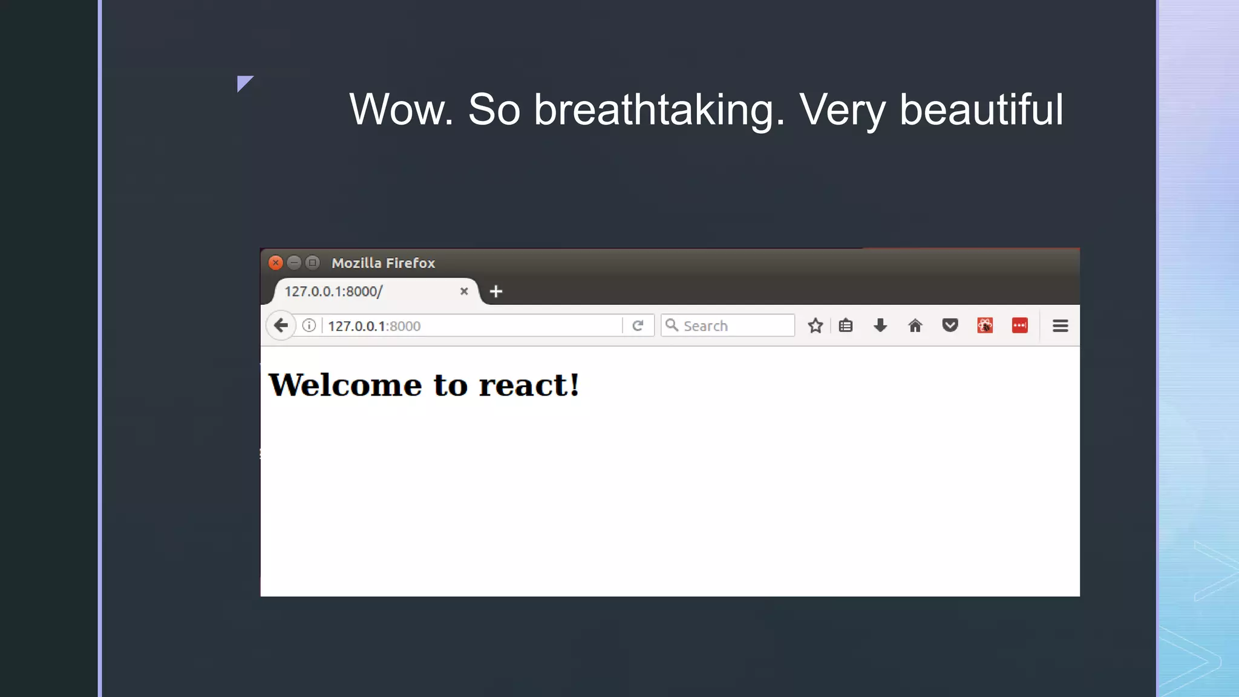The height and width of the screenshot is (697, 1239).
Task: Click the address bar URL field
Action: click(x=472, y=326)
